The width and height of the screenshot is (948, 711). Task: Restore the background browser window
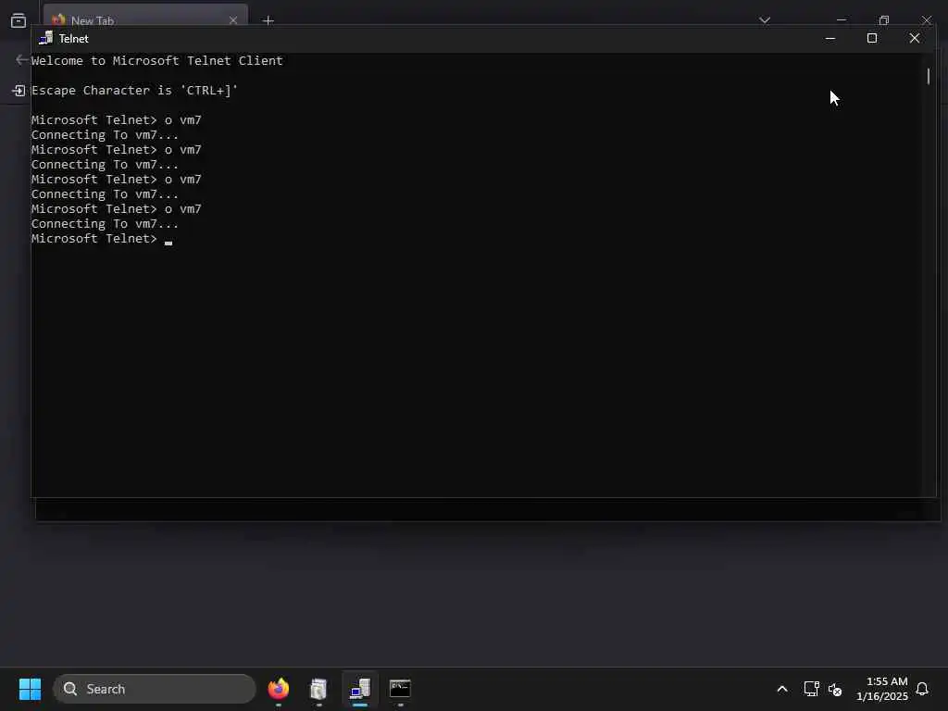point(884,20)
